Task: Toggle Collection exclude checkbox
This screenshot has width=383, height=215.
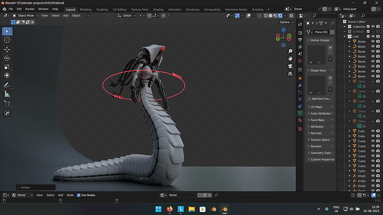Action: coord(368,27)
